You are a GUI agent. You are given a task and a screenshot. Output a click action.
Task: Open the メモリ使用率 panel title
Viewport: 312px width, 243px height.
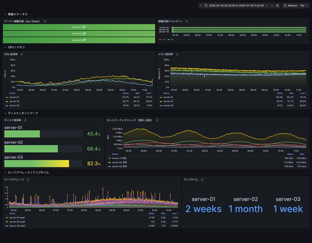tap(165, 54)
